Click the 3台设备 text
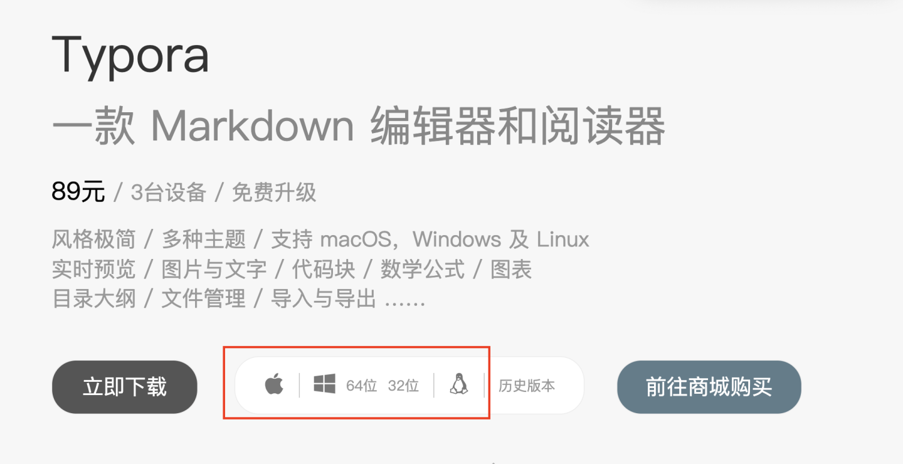The height and width of the screenshot is (464, 903). (169, 192)
